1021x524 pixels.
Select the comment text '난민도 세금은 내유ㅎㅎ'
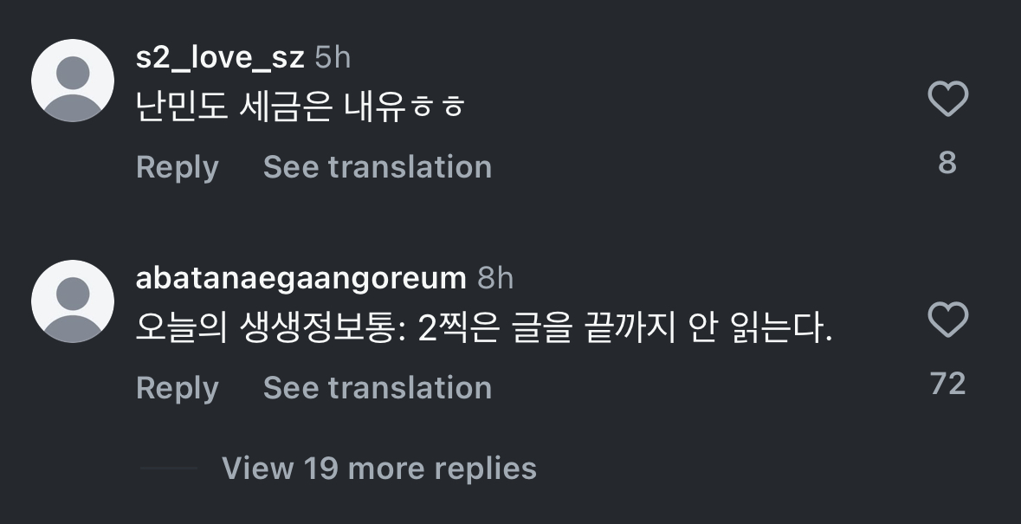click(300, 107)
